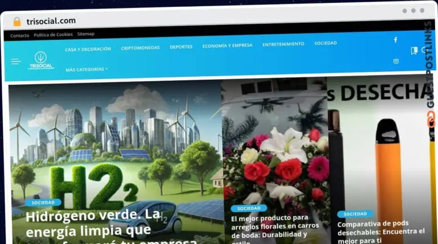Select Sociedad in the navigation bar
Screen dimensions: 438x244
point(326,43)
